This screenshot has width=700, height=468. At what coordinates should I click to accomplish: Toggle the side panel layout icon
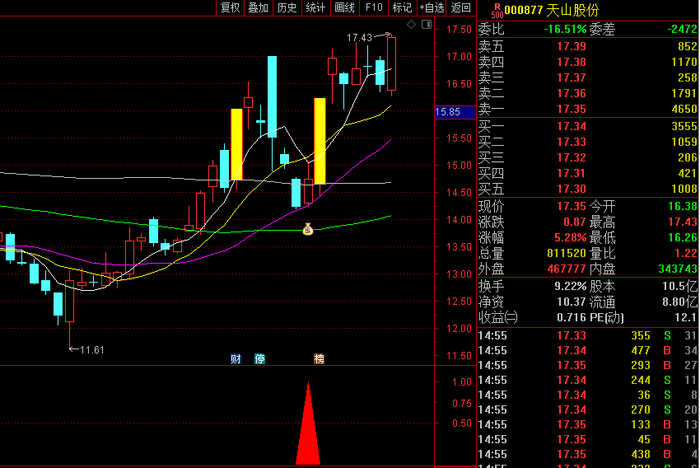click(427, 25)
